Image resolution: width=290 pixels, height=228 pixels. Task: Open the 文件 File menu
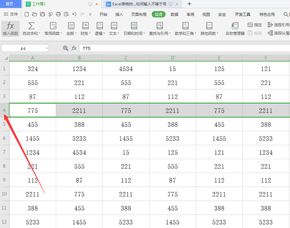click(11, 14)
